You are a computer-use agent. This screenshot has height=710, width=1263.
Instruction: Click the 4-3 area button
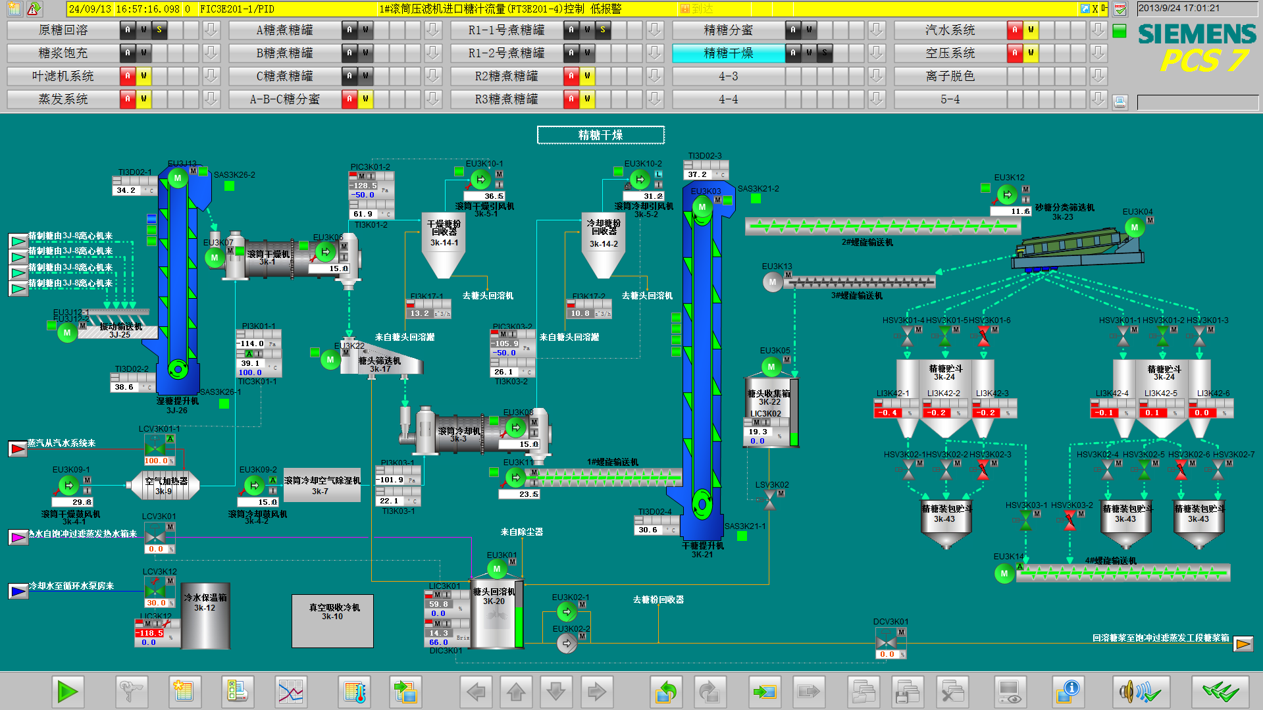click(x=729, y=76)
